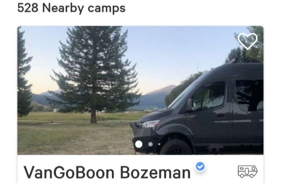Click the number 528 in the heading
The image size is (281, 183).
click(28, 8)
